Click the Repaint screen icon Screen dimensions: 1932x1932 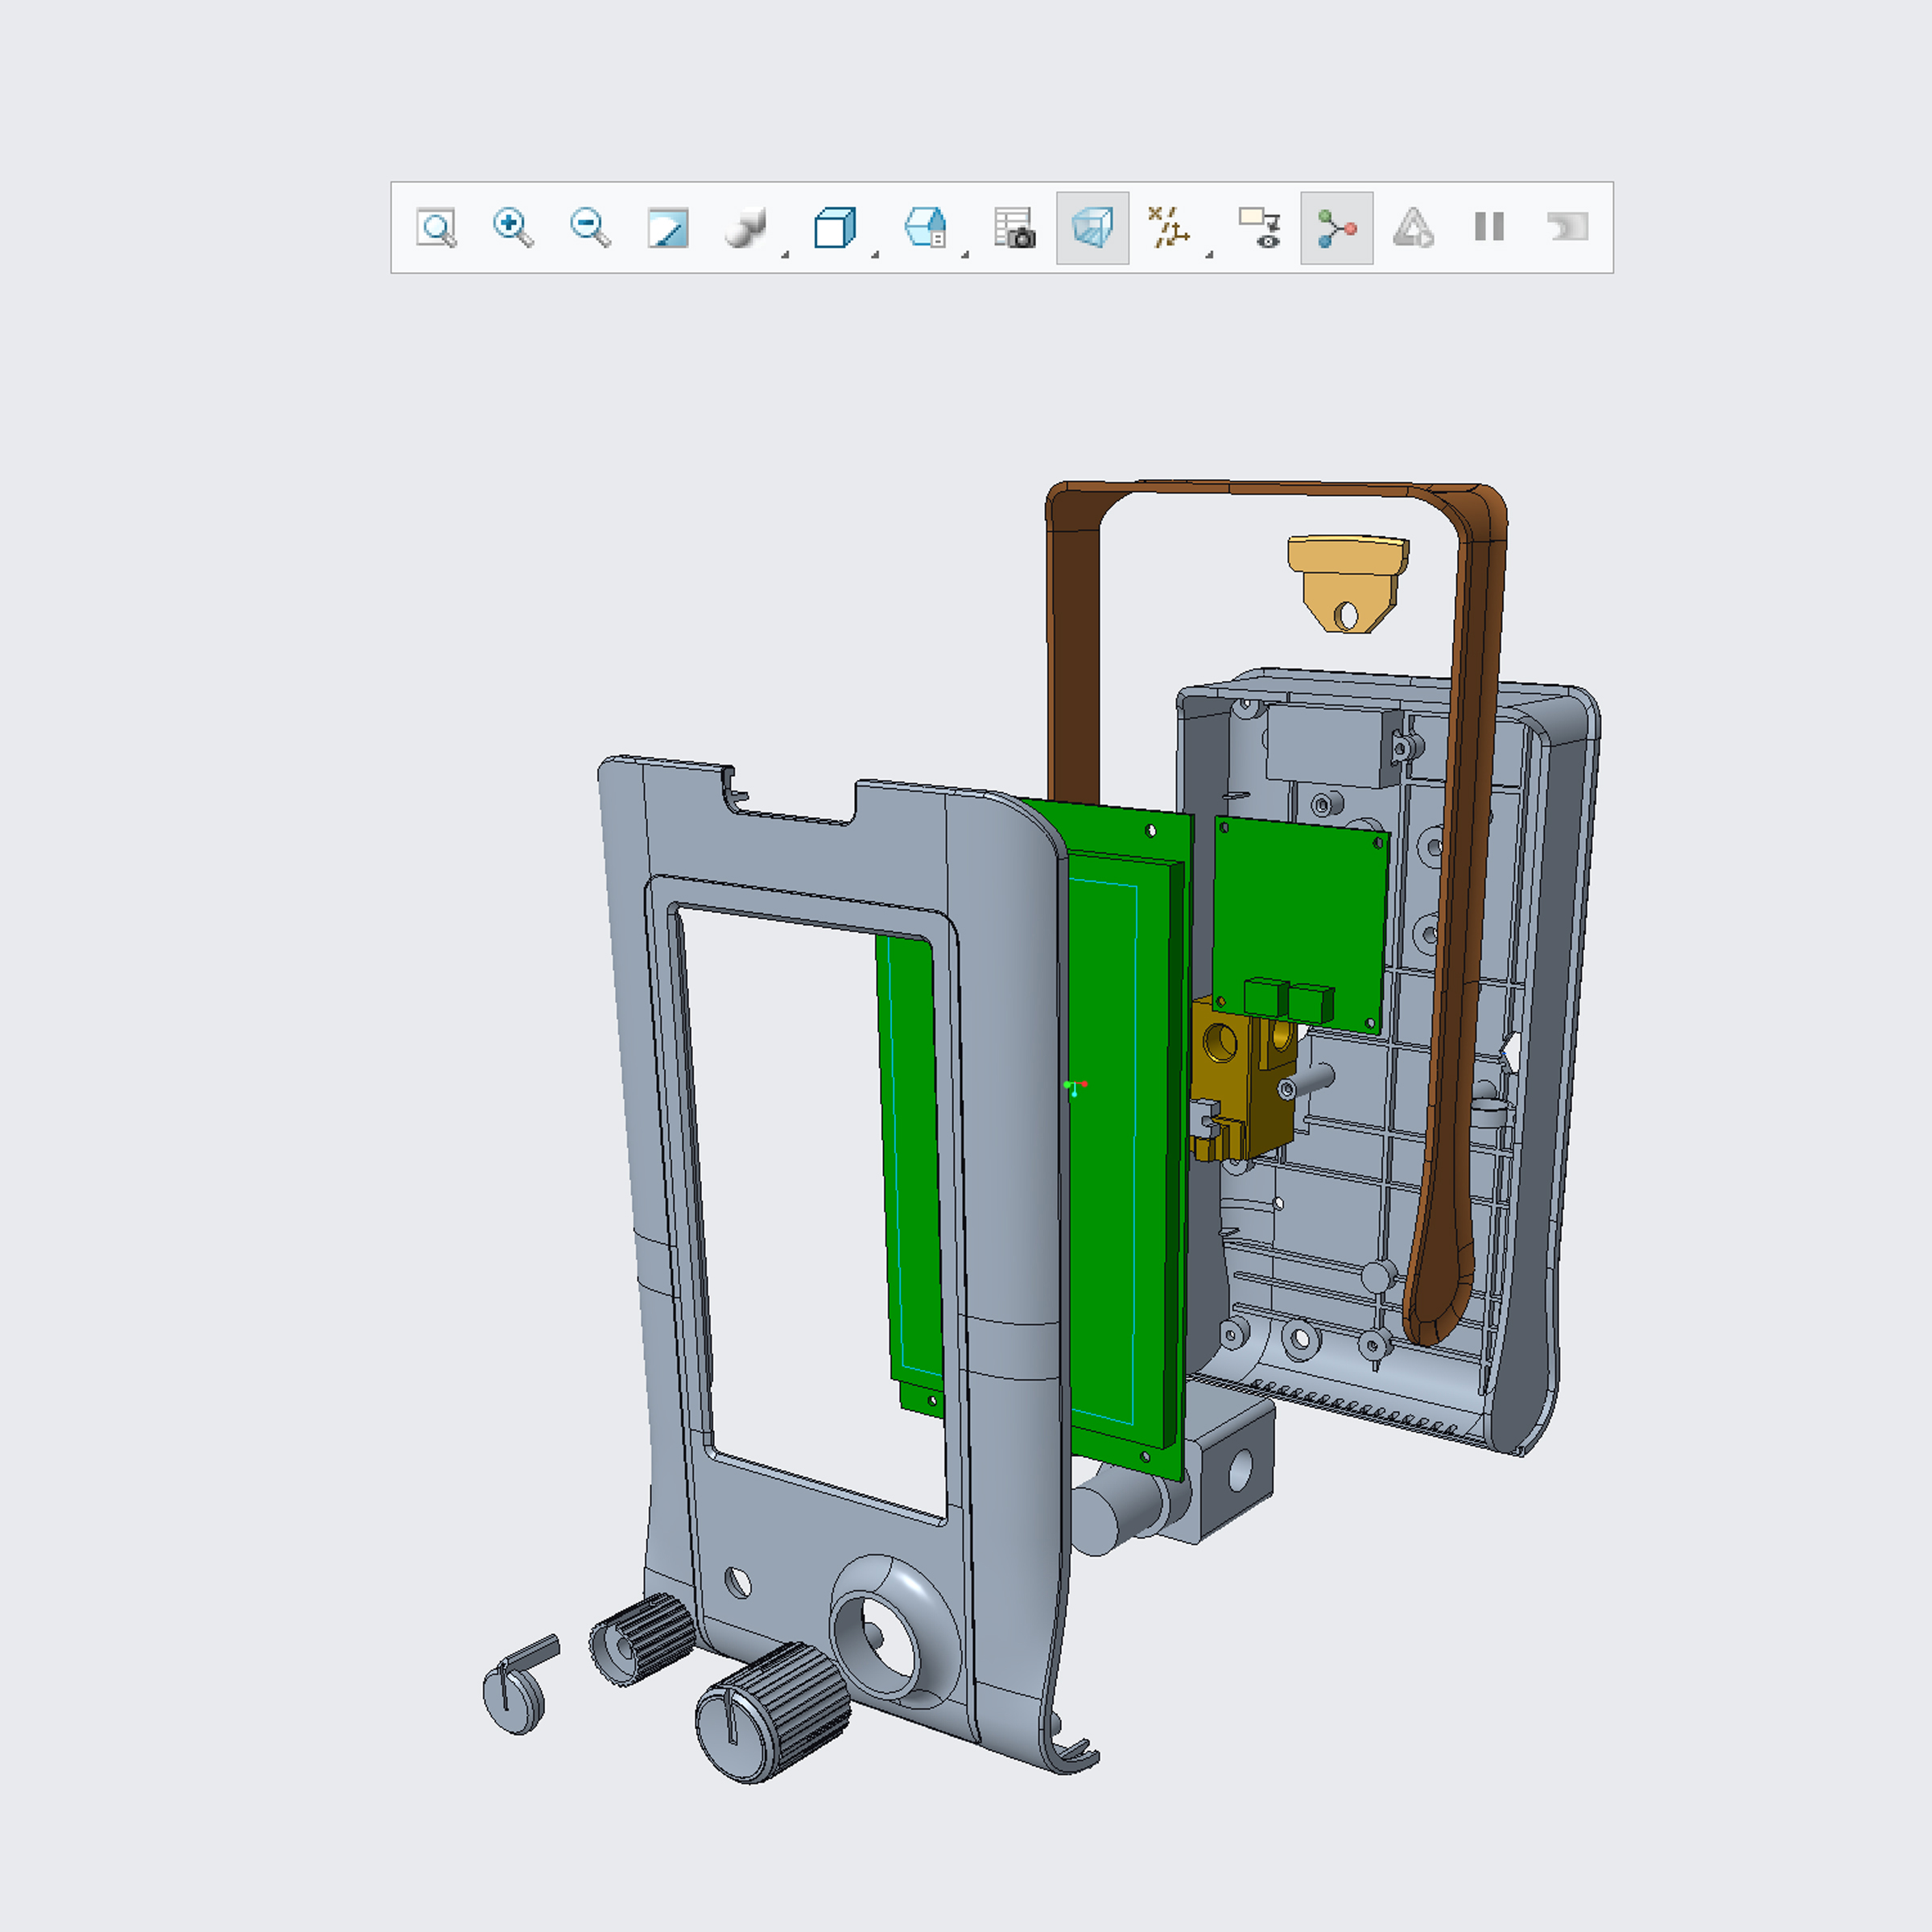668,228
